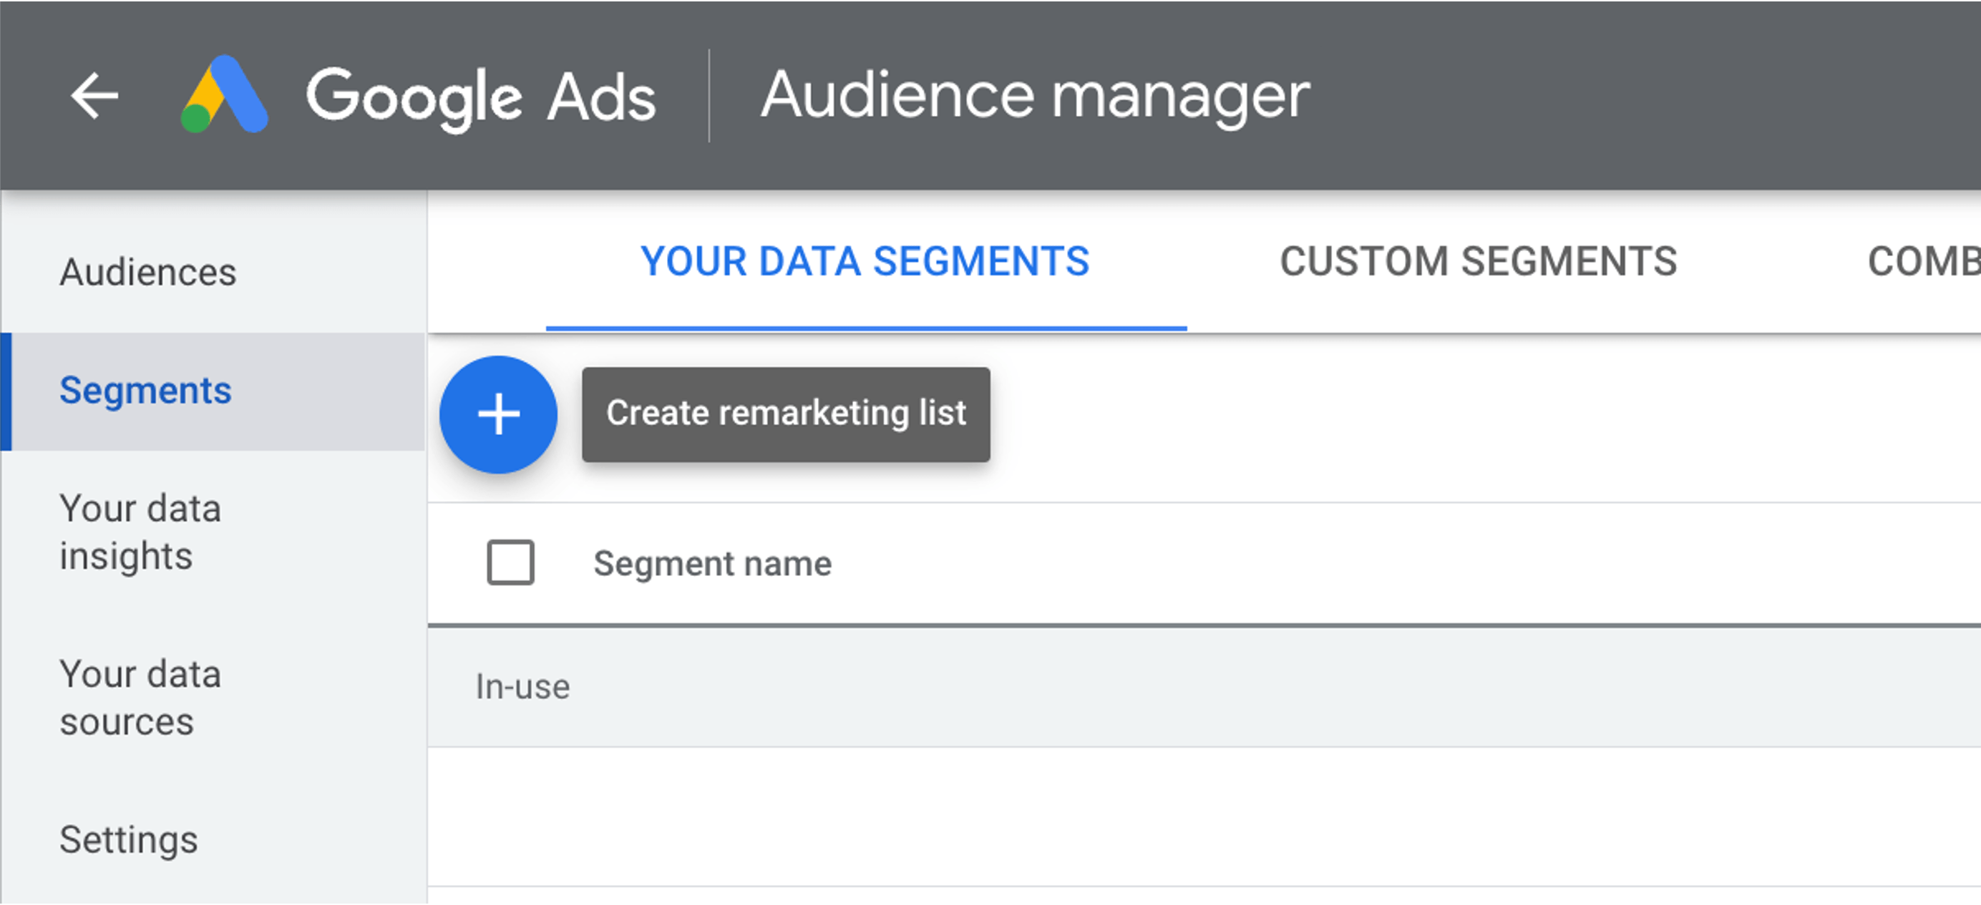Open Settings in the sidebar

click(x=128, y=840)
